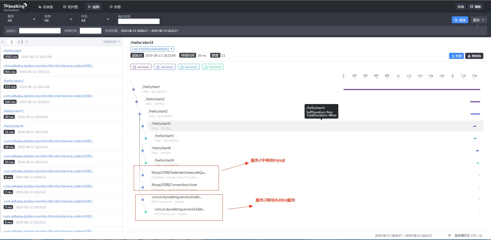Image resolution: width=491 pixels, height=240 pixels.
Task: Select the Mysql/JDBI/Statement/executeQu... span row
Action: 315,175
